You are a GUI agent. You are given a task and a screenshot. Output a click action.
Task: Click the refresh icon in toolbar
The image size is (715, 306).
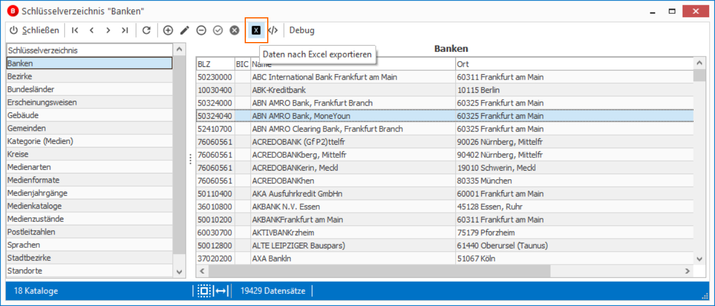pos(147,30)
